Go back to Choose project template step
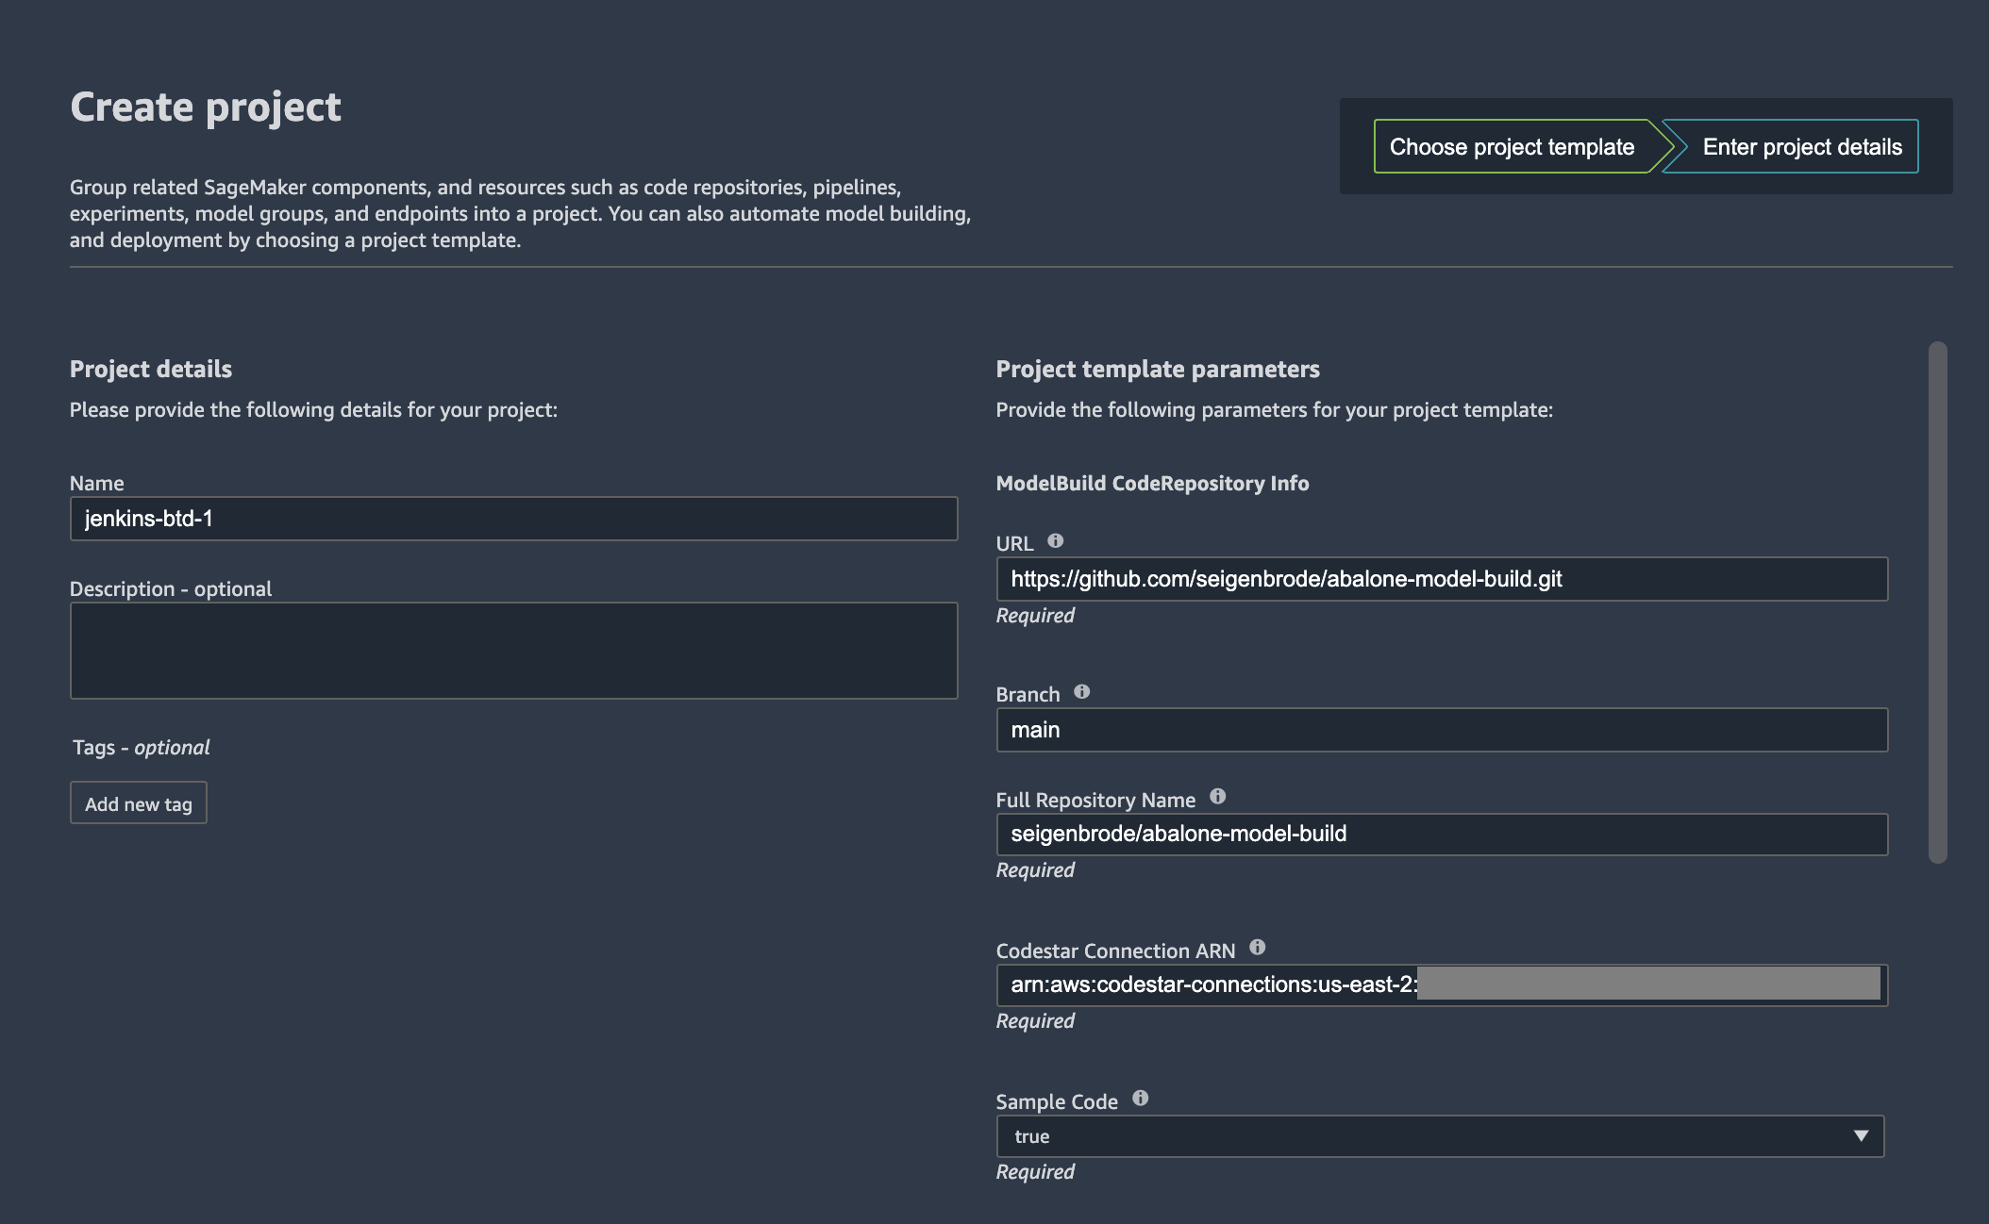 coord(1512,147)
